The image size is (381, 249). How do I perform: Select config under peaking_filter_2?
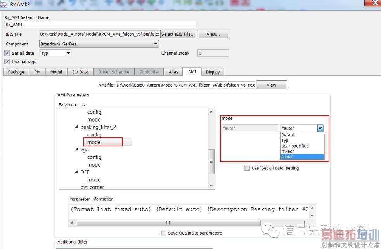[x=94, y=134]
